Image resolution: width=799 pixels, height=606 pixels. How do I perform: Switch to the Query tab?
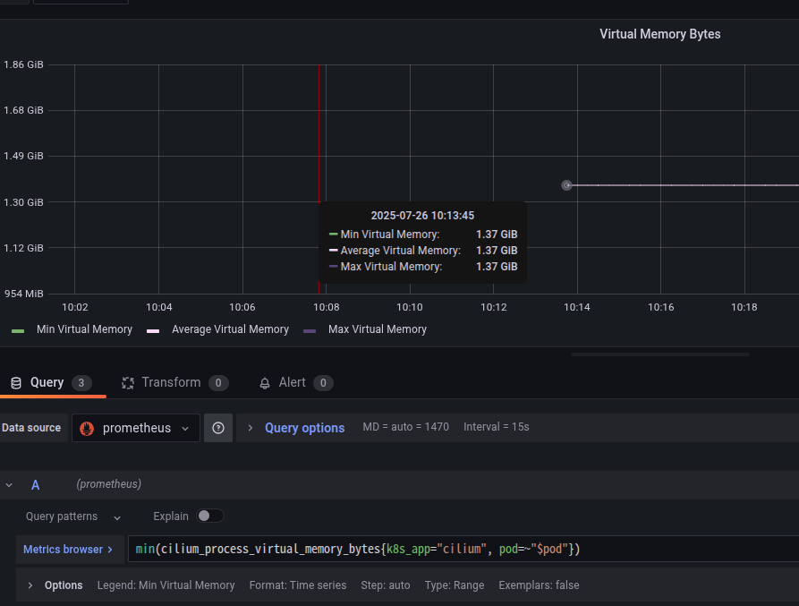(x=52, y=383)
